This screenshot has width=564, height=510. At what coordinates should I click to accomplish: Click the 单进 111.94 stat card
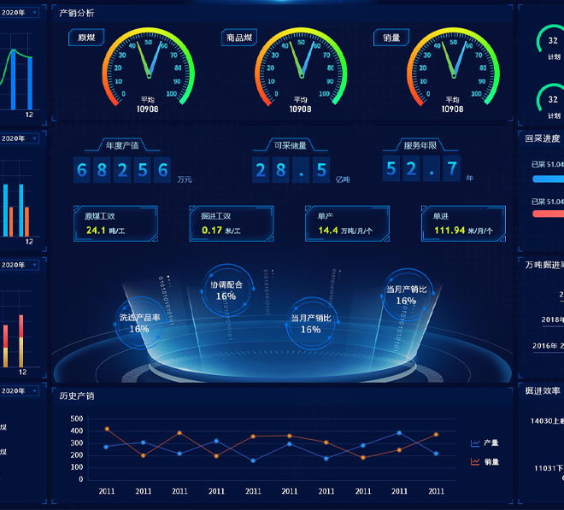(x=463, y=224)
